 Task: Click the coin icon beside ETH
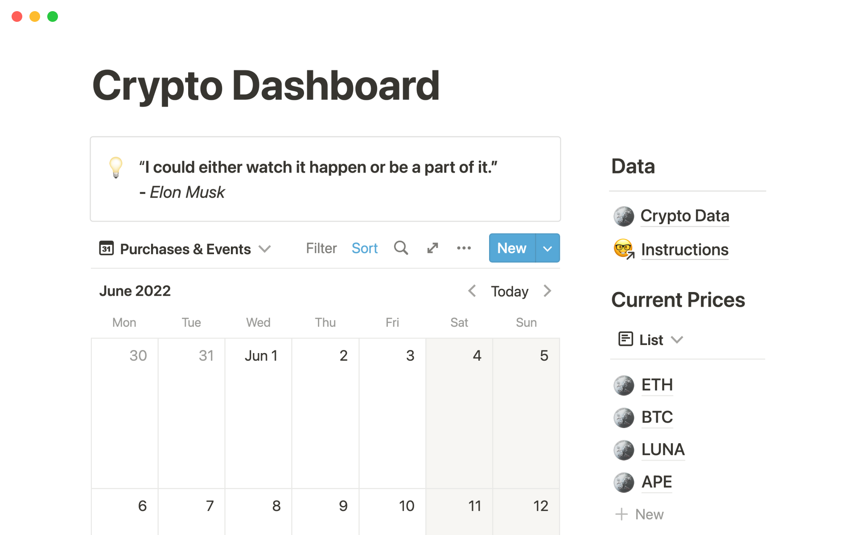(624, 385)
